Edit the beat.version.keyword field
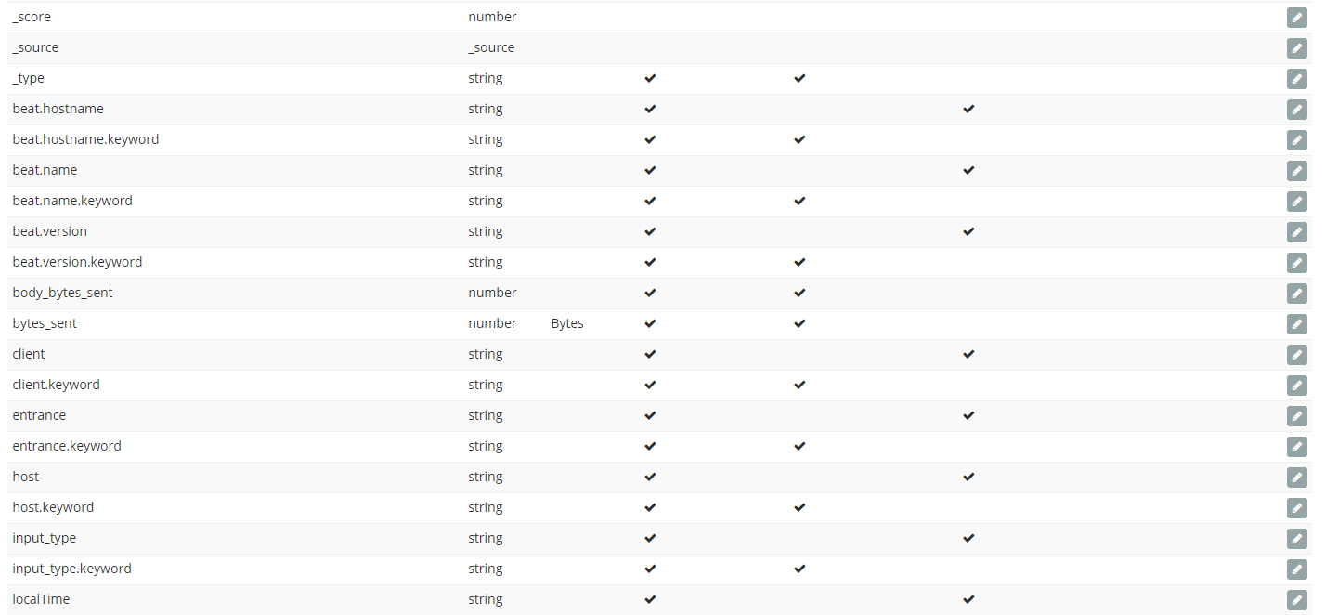This screenshot has height=615, width=1325. pos(1296,263)
